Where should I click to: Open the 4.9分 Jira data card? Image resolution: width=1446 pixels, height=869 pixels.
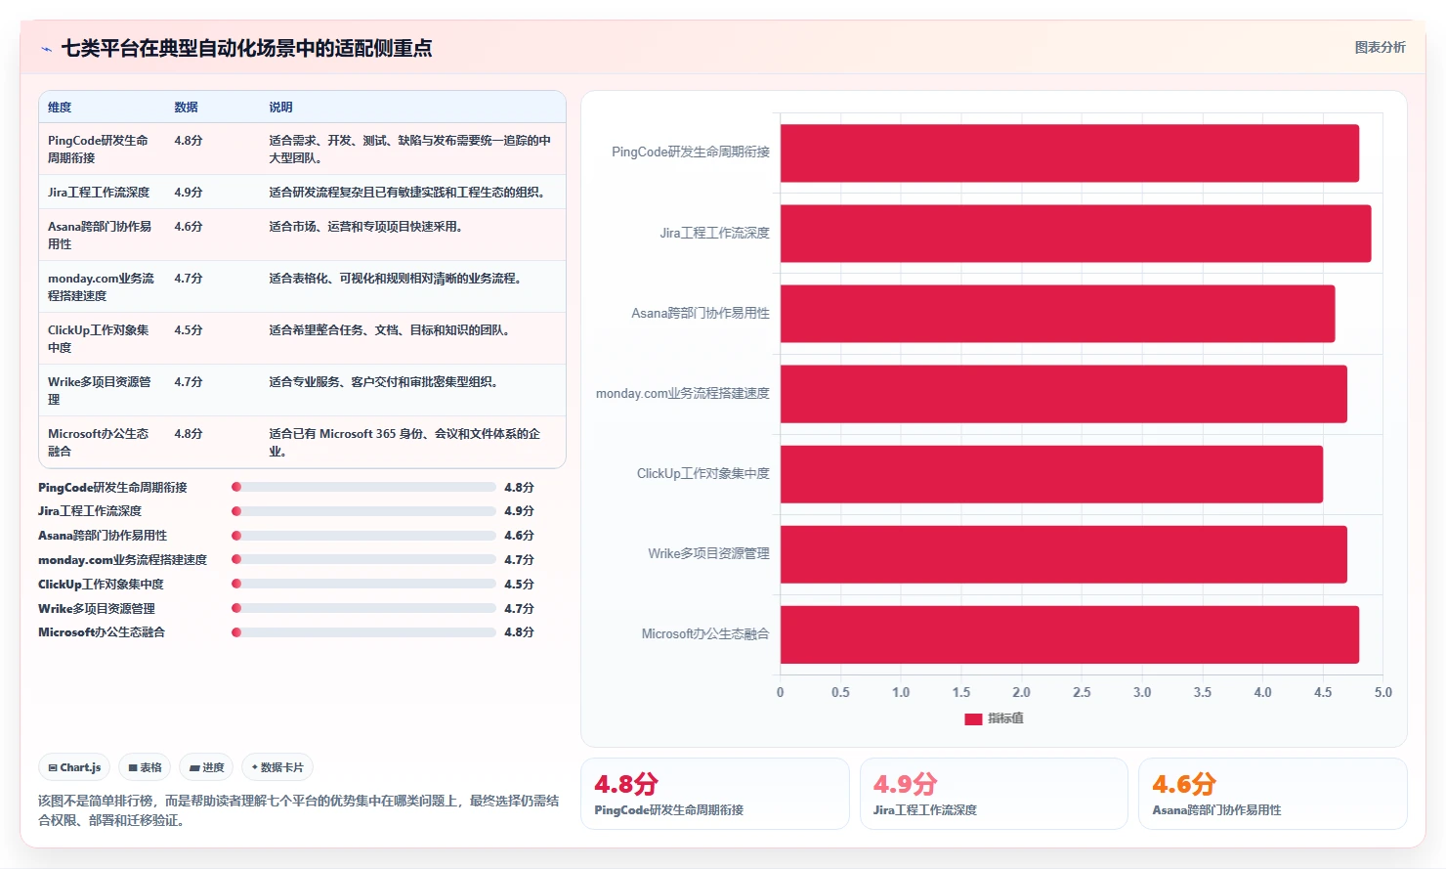click(x=994, y=794)
